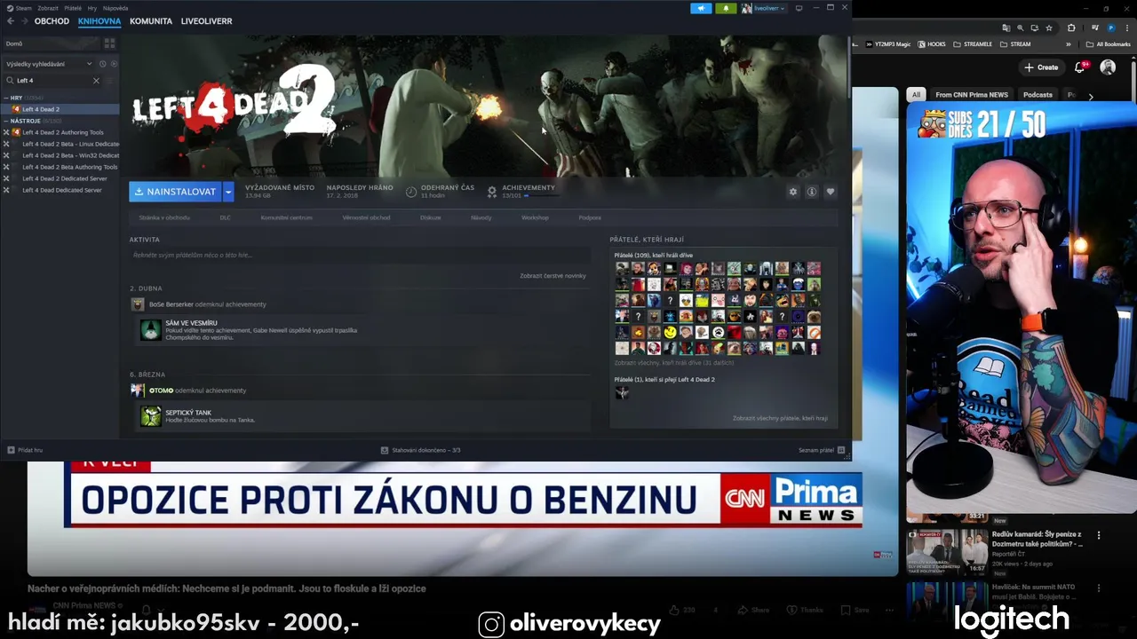The image size is (1137, 639).
Task: Open the Věcnostní obchod link
Action: 366,217
